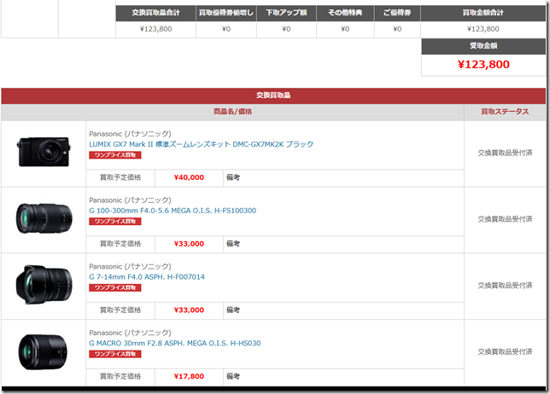
Task: Click the 交換買取品合計 header cell
Action: pos(155,14)
